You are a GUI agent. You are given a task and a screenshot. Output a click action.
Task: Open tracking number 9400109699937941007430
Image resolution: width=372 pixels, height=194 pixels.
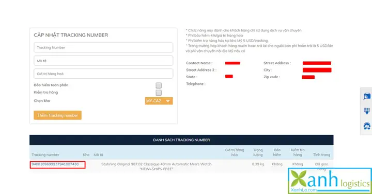point(55,164)
